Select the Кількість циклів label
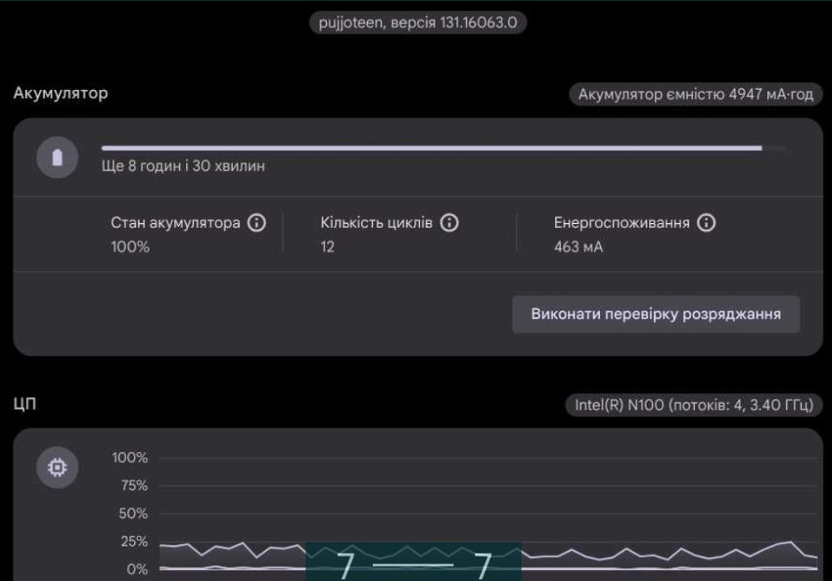This screenshot has height=581, width=832. coord(376,223)
